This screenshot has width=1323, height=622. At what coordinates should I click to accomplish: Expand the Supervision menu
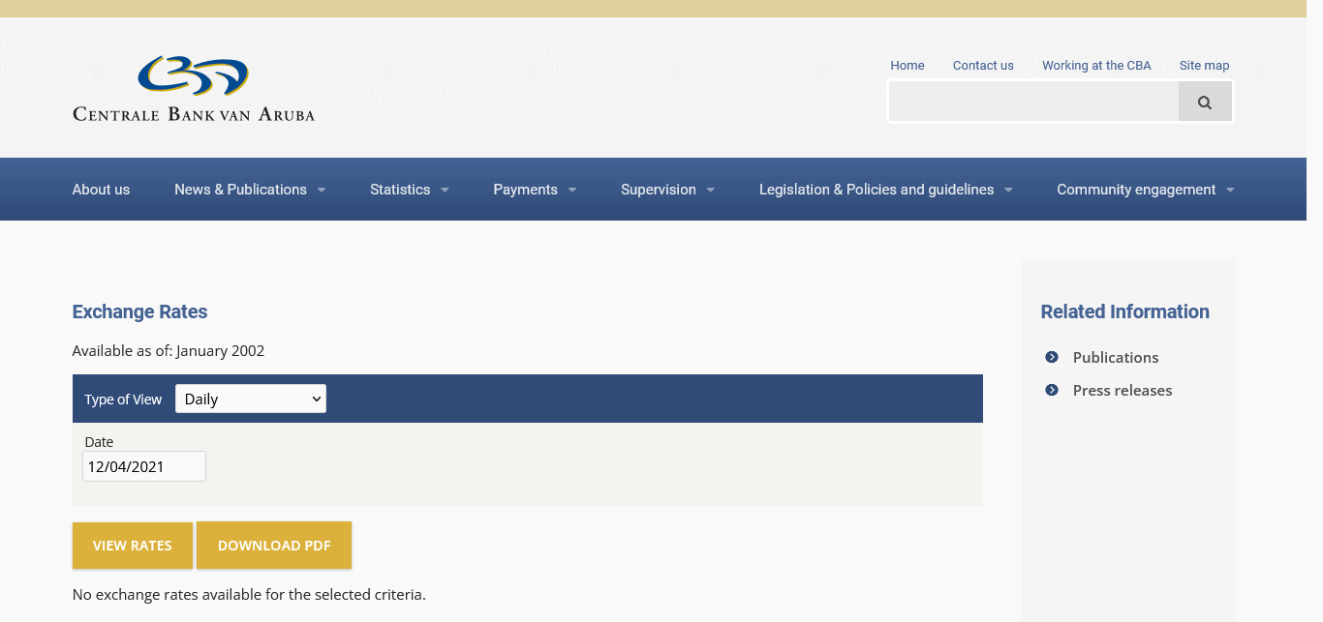pyautogui.click(x=667, y=190)
